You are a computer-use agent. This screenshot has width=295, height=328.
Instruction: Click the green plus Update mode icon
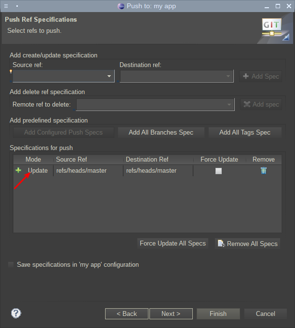pyautogui.click(x=18, y=170)
